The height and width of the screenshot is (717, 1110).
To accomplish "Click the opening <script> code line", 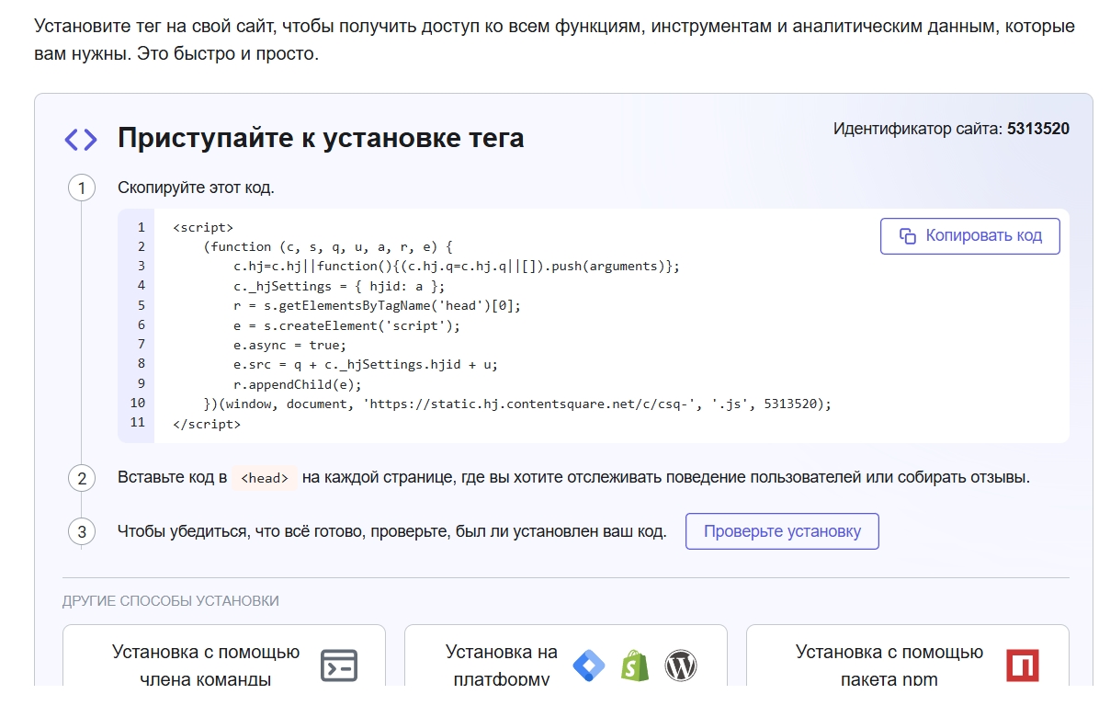I will (x=203, y=227).
